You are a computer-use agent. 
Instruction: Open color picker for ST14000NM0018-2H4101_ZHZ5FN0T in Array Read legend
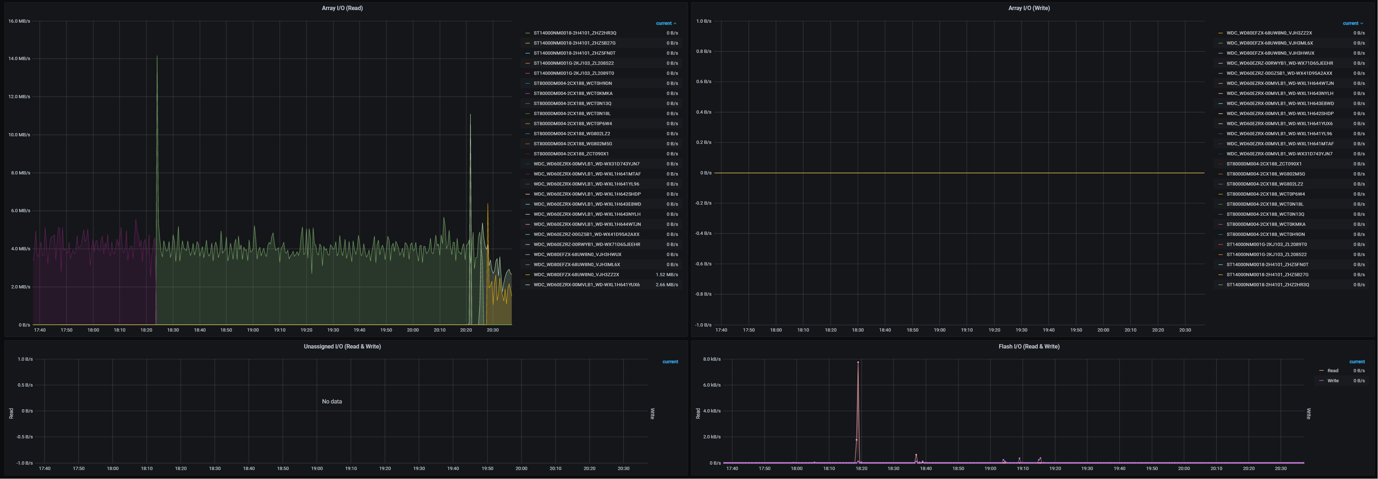(x=528, y=53)
